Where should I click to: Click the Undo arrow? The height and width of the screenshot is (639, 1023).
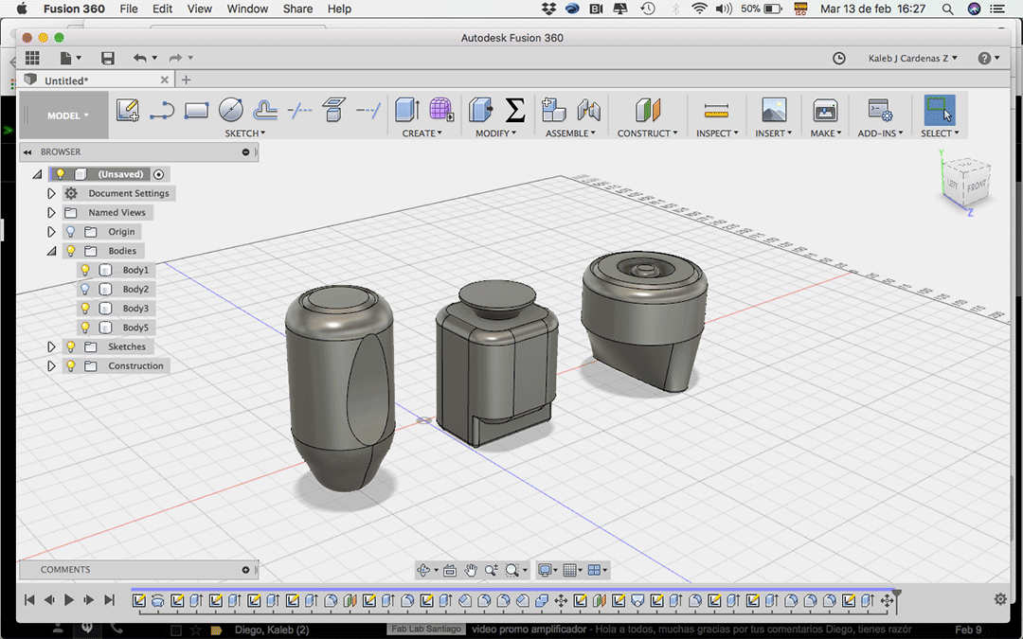(x=140, y=59)
